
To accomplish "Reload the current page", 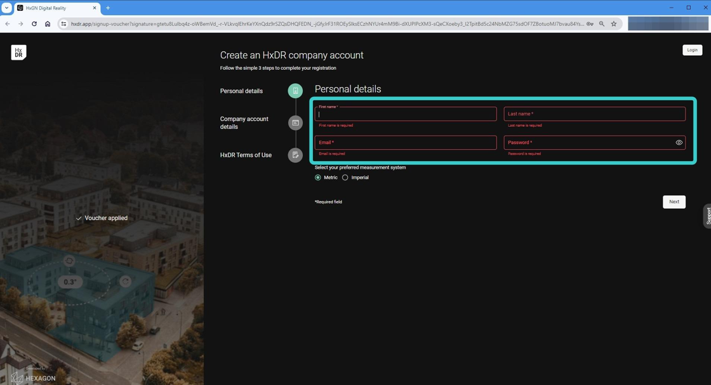I will [x=34, y=23].
